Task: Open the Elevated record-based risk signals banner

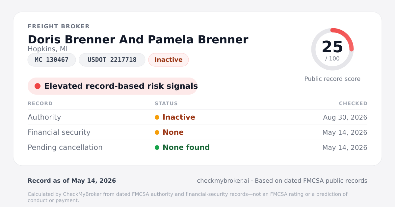Action: click(113, 86)
